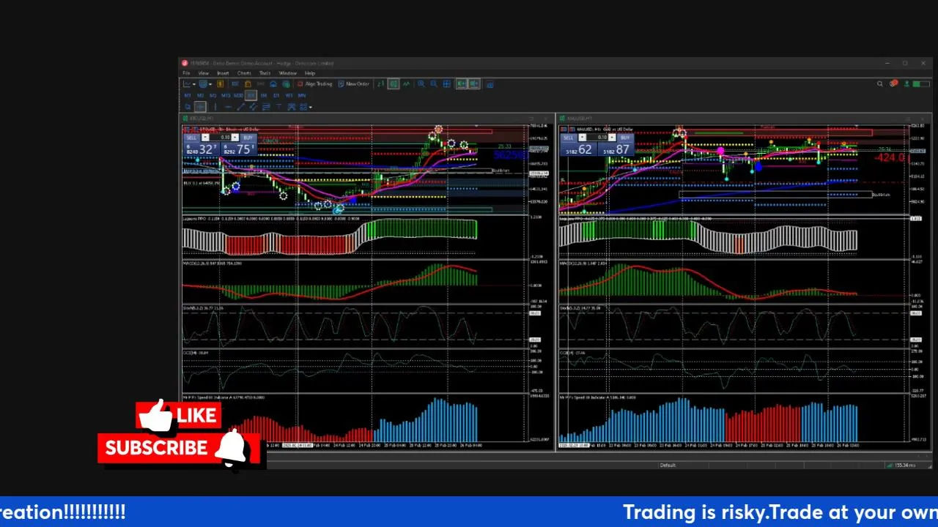Viewport: 938px width, 527px height.
Task: Click the Default profile in status bar
Action: tap(668, 465)
